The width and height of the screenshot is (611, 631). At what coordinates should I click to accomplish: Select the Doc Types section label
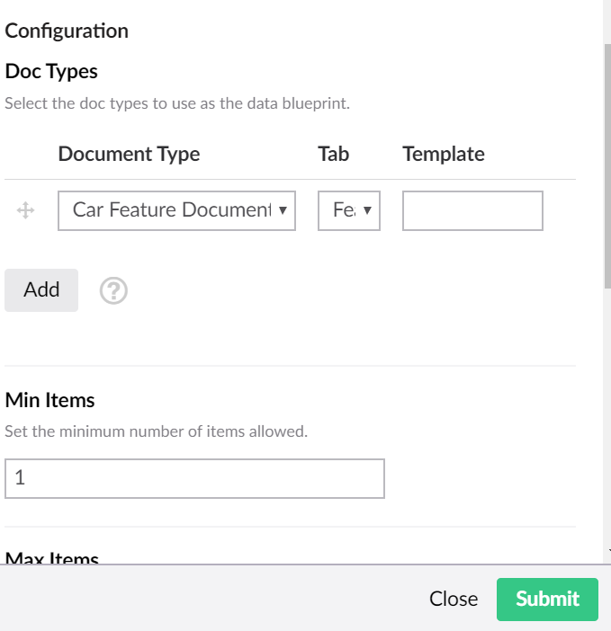[51, 70]
